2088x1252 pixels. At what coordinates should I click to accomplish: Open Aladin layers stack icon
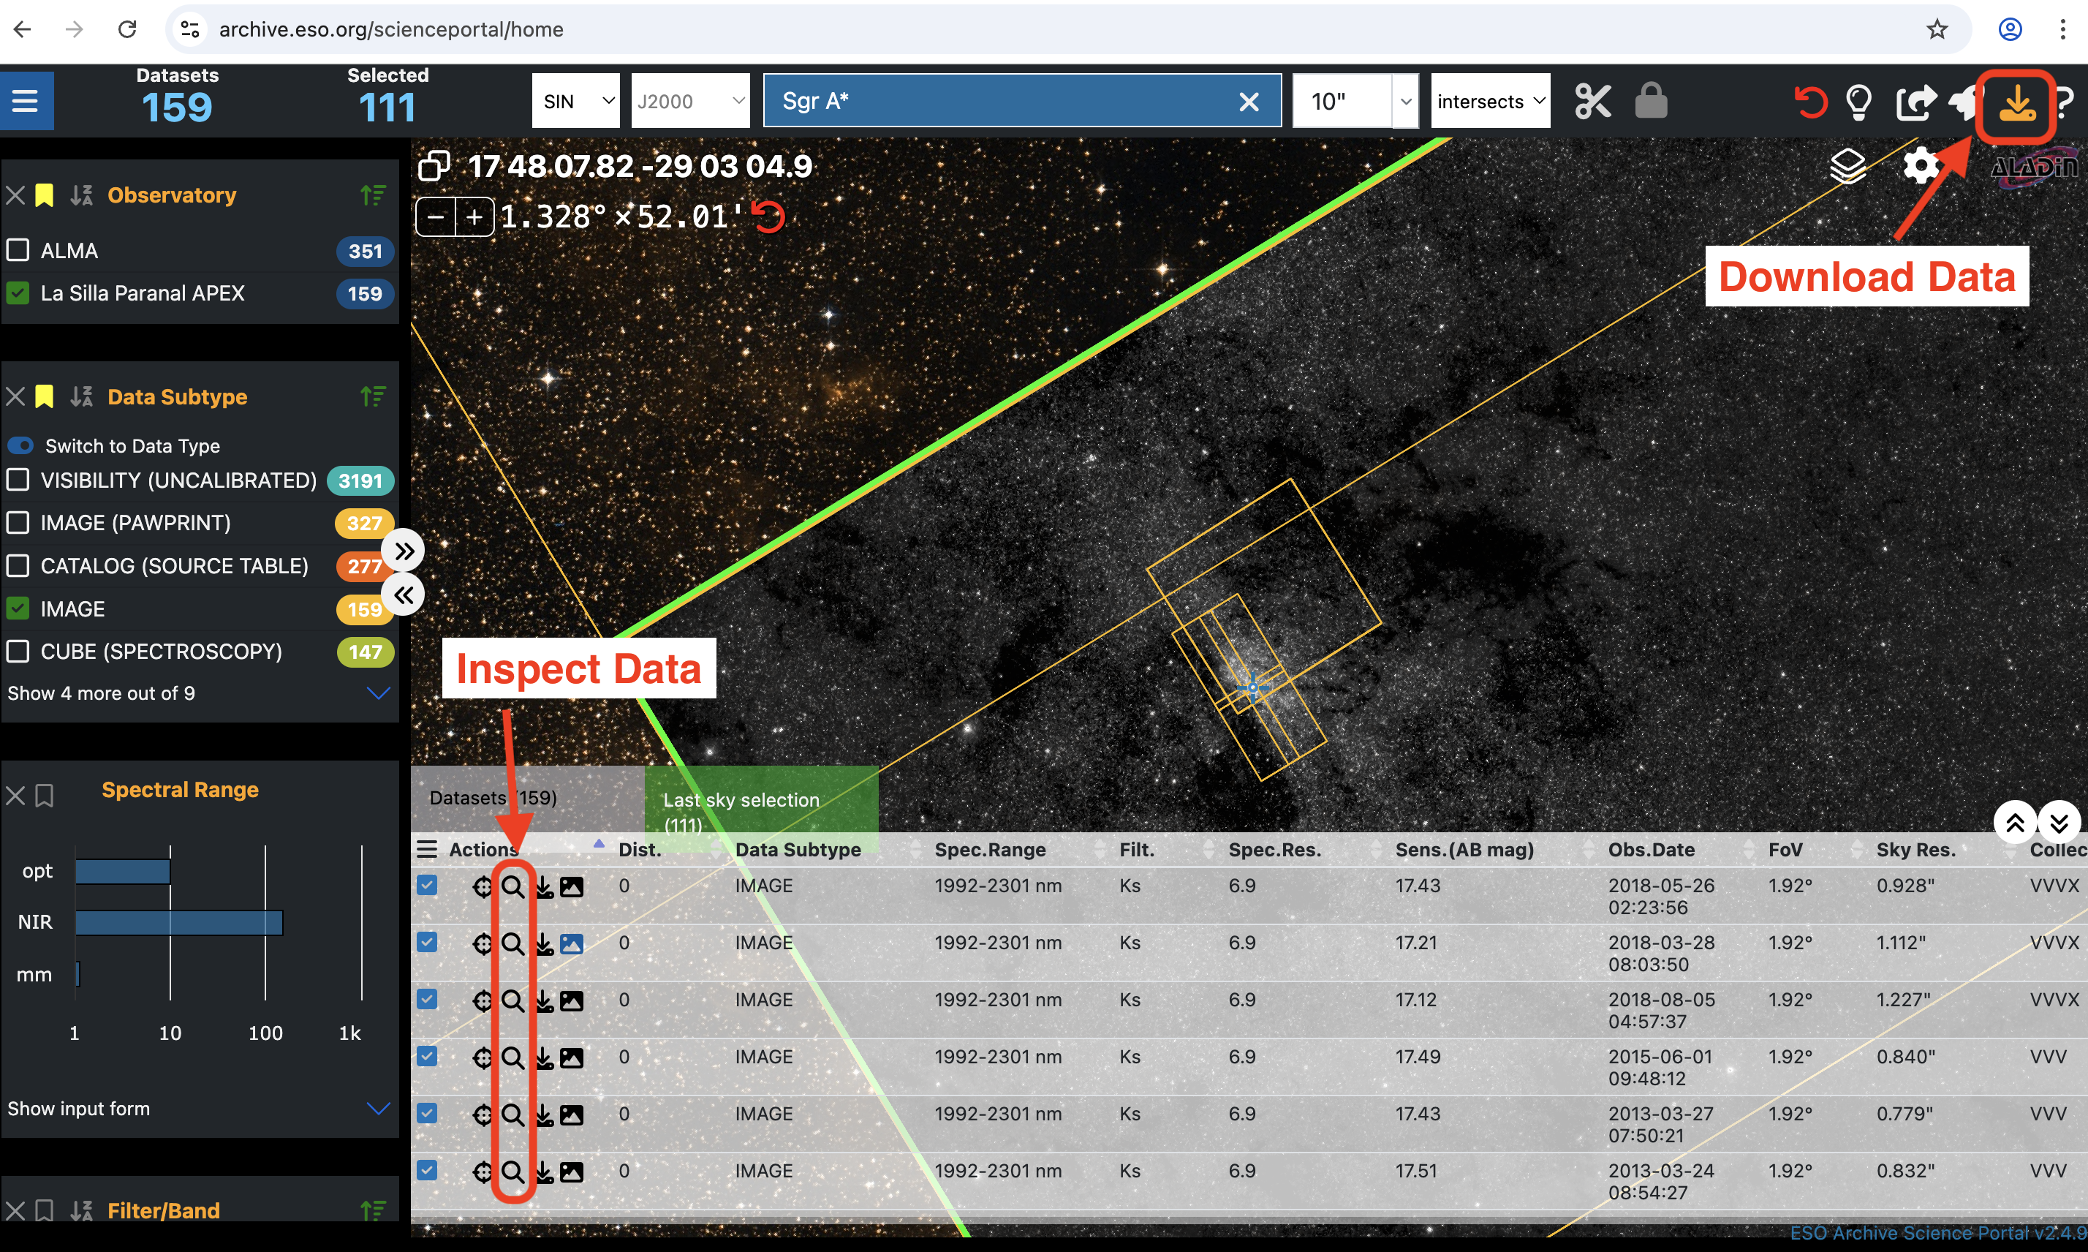tap(1847, 165)
